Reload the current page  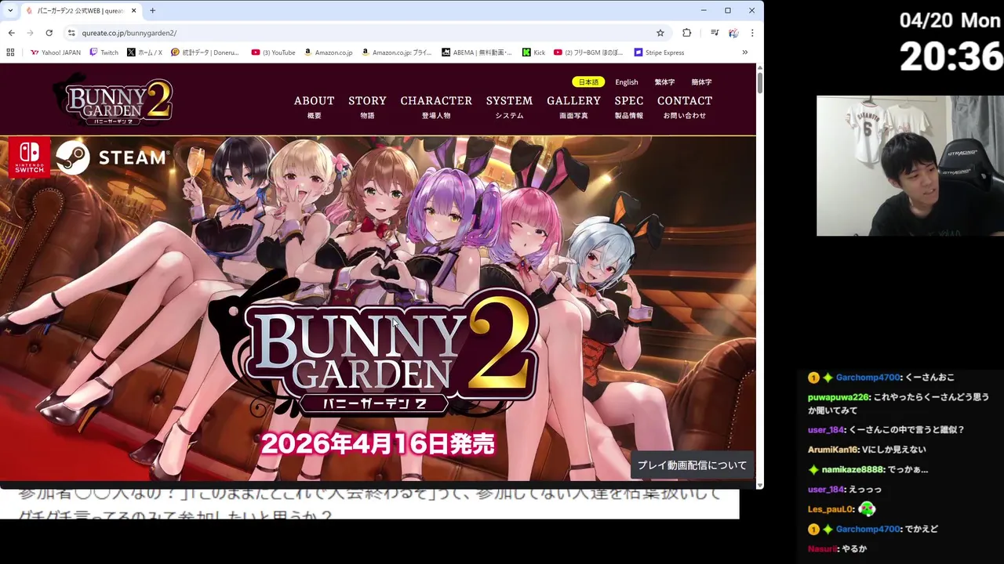coord(49,33)
